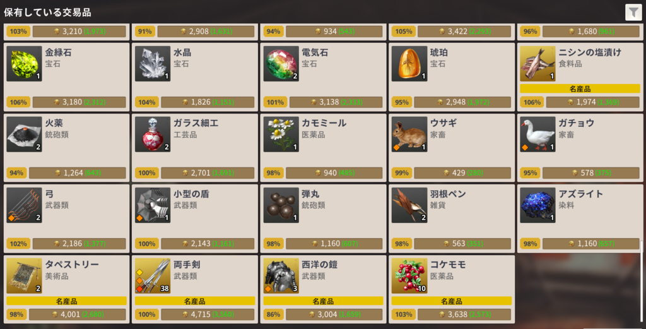Image resolution: width=646 pixels, height=329 pixels.
Task: Choose the アズライト azurite icon
Action: 537,205
